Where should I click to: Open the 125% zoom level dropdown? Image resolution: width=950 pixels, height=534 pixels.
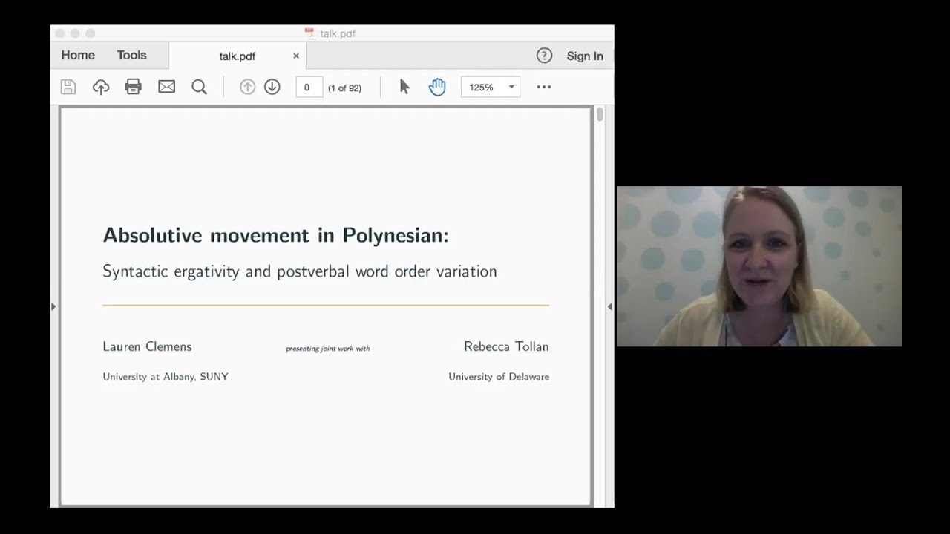pos(491,87)
